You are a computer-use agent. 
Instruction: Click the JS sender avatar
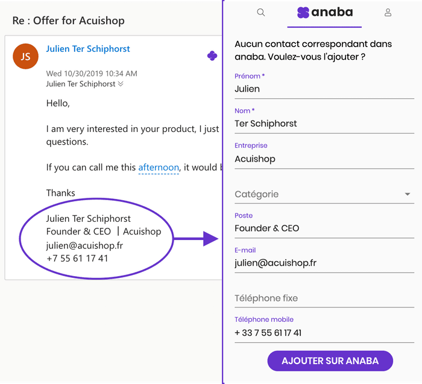coord(25,56)
